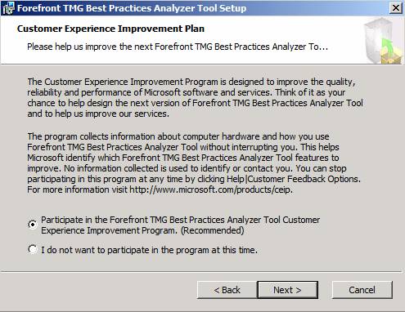This screenshot has width=405, height=312.
Task: Cancel the setup wizard
Action: tap(362, 290)
